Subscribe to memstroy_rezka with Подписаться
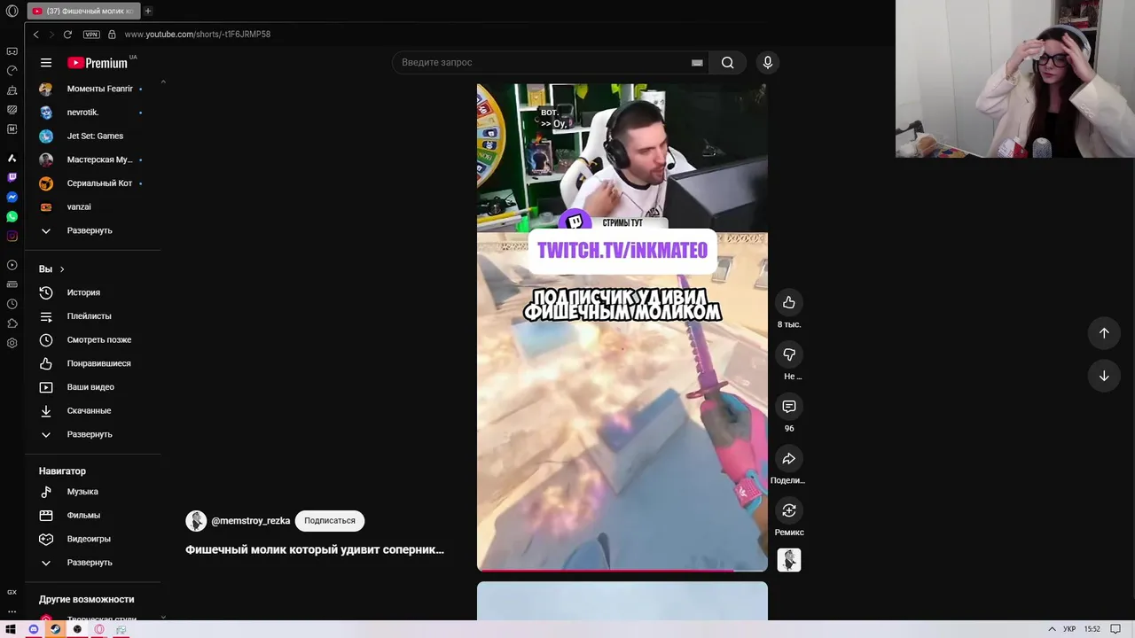The height and width of the screenshot is (638, 1135). 330,521
